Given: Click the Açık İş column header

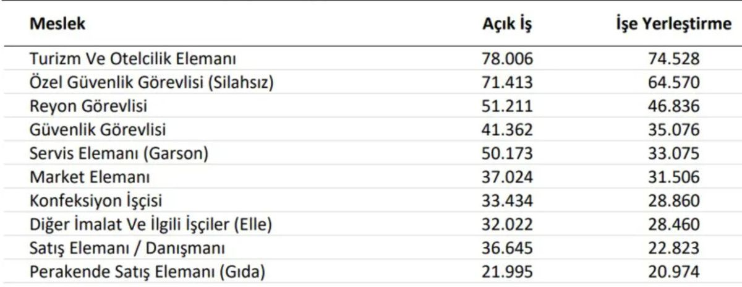Looking at the screenshot, I should (x=507, y=25).
